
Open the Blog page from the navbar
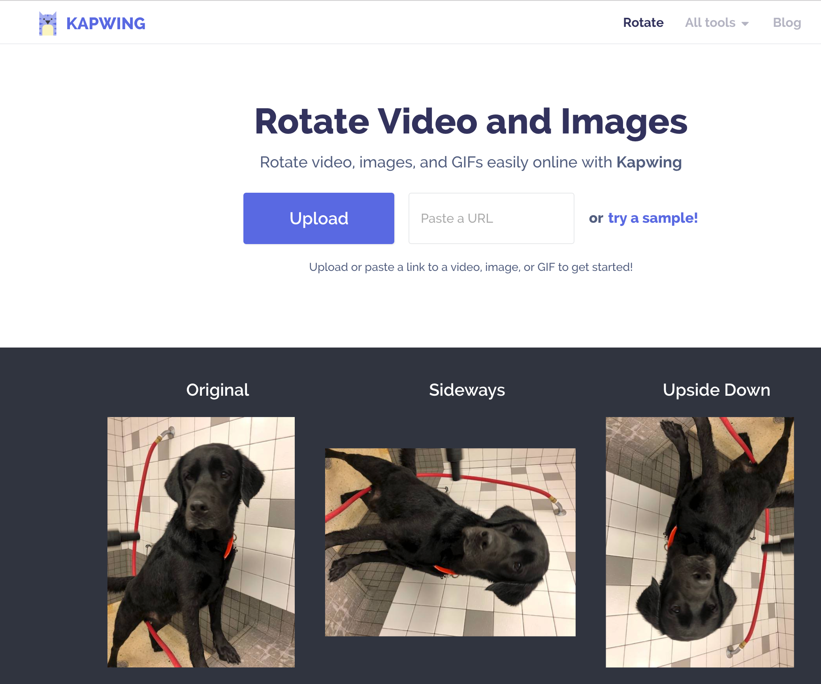pyautogui.click(x=787, y=23)
